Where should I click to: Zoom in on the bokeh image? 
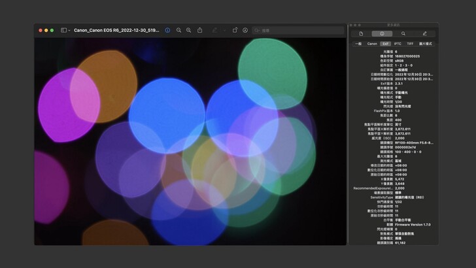click(188, 30)
